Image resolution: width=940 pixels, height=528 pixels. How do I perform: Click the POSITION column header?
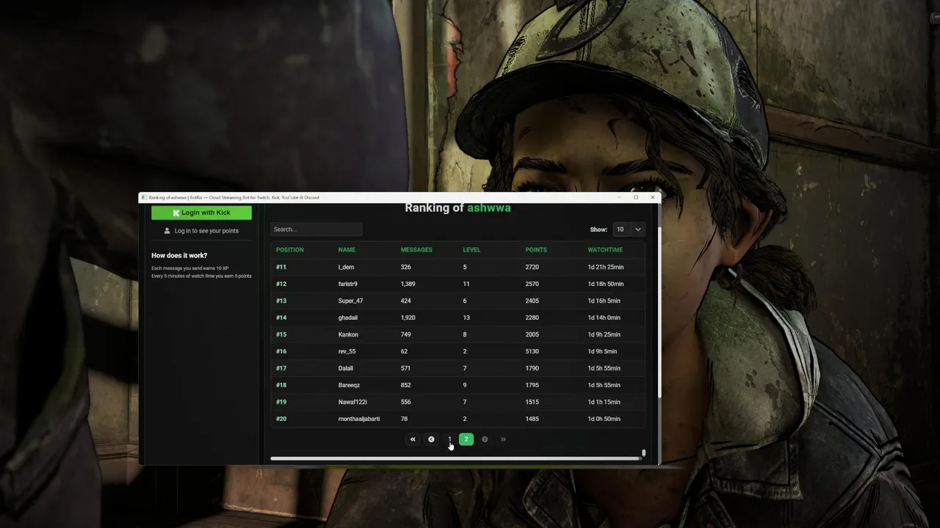click(290, 250)
